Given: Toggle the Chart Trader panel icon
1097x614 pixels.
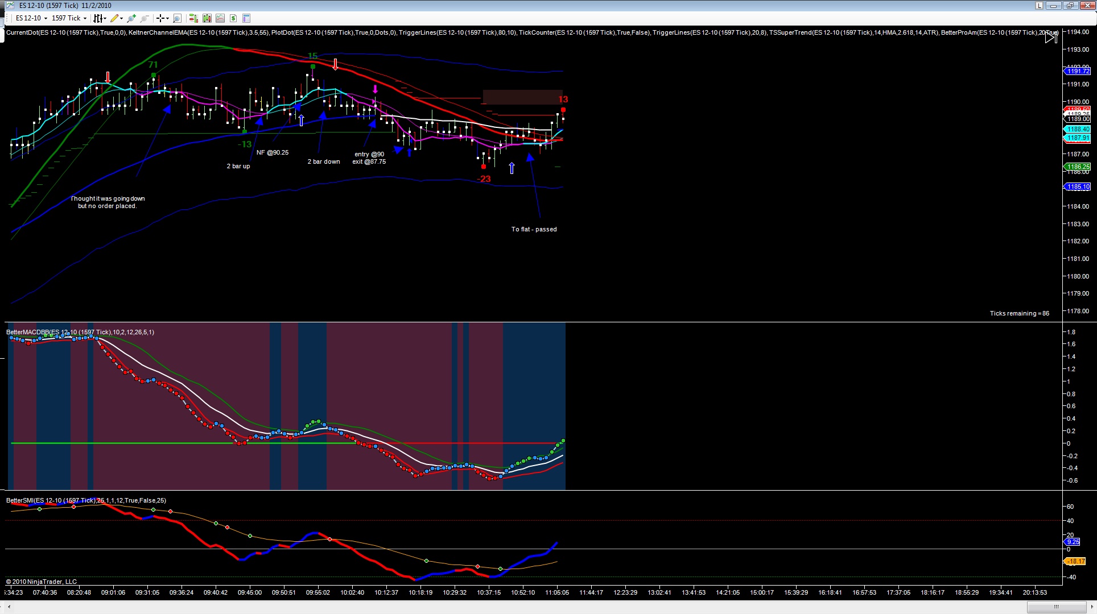Looking at the screenshot, I should (193, 18).
